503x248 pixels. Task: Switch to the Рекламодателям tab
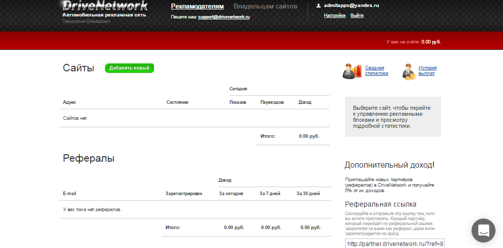point(197,6)
